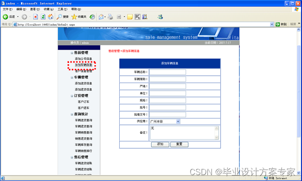
Task: Click the 添加 submit button
Action: [160, 145]
